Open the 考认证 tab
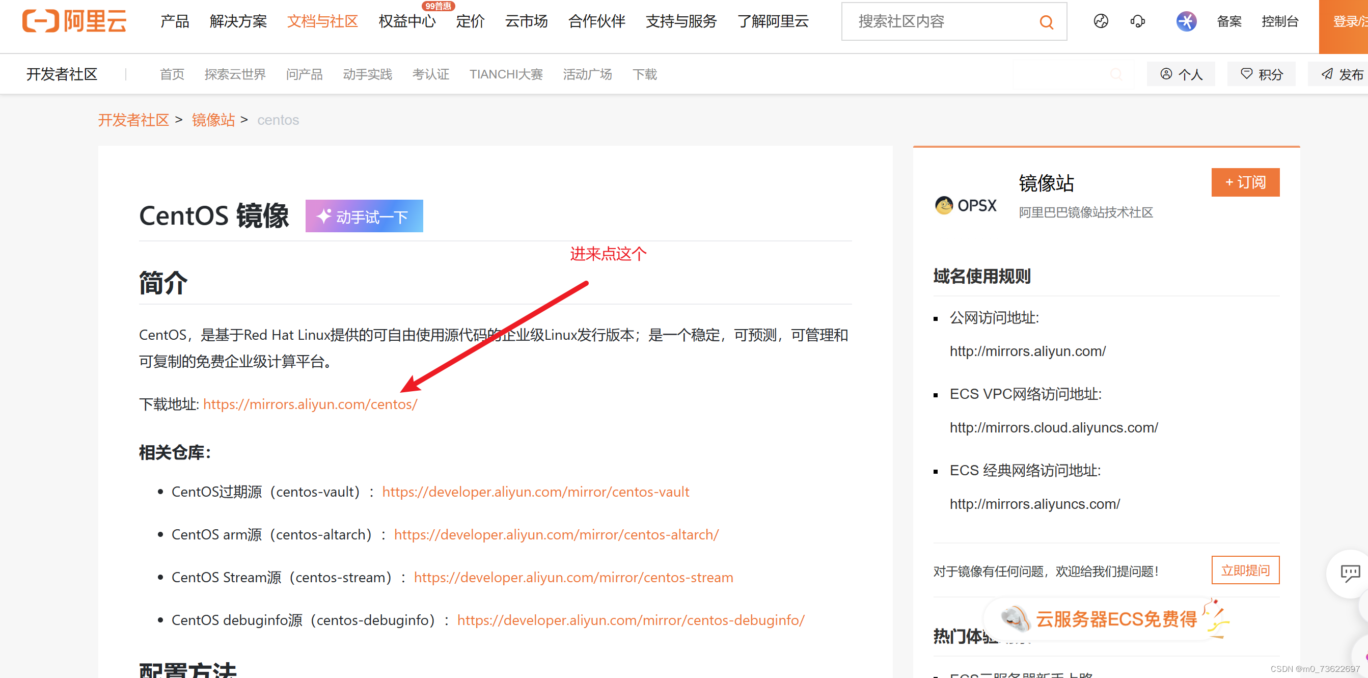 click(431, 74)
